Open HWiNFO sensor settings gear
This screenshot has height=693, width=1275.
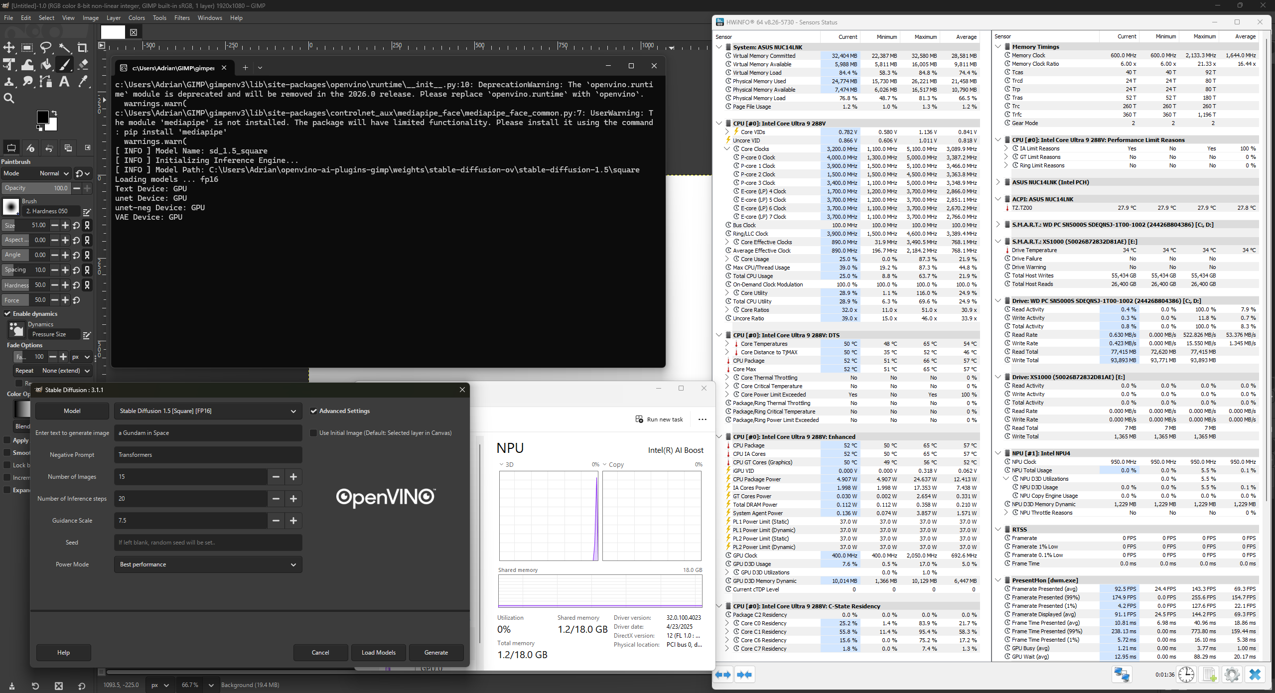coord(1232,675)
